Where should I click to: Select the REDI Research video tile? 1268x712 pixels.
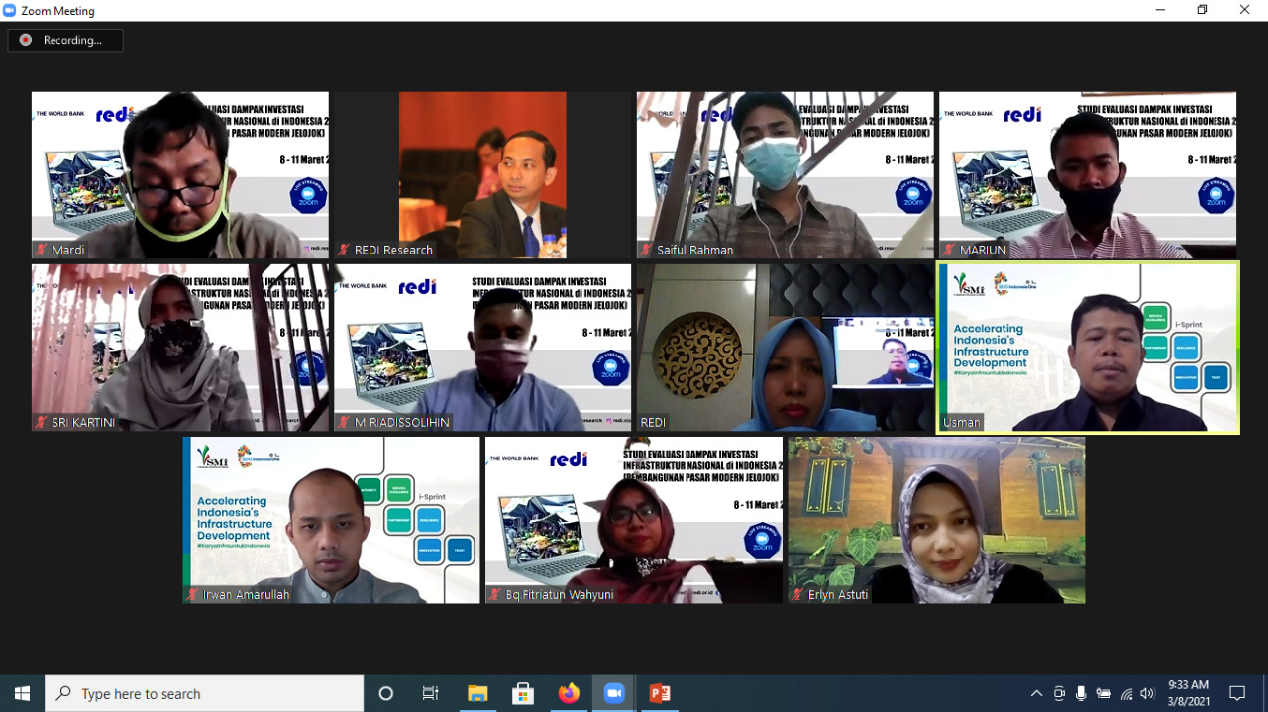click(482, 175)
